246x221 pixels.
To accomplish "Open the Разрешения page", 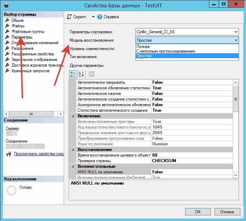I will (22, 48).
